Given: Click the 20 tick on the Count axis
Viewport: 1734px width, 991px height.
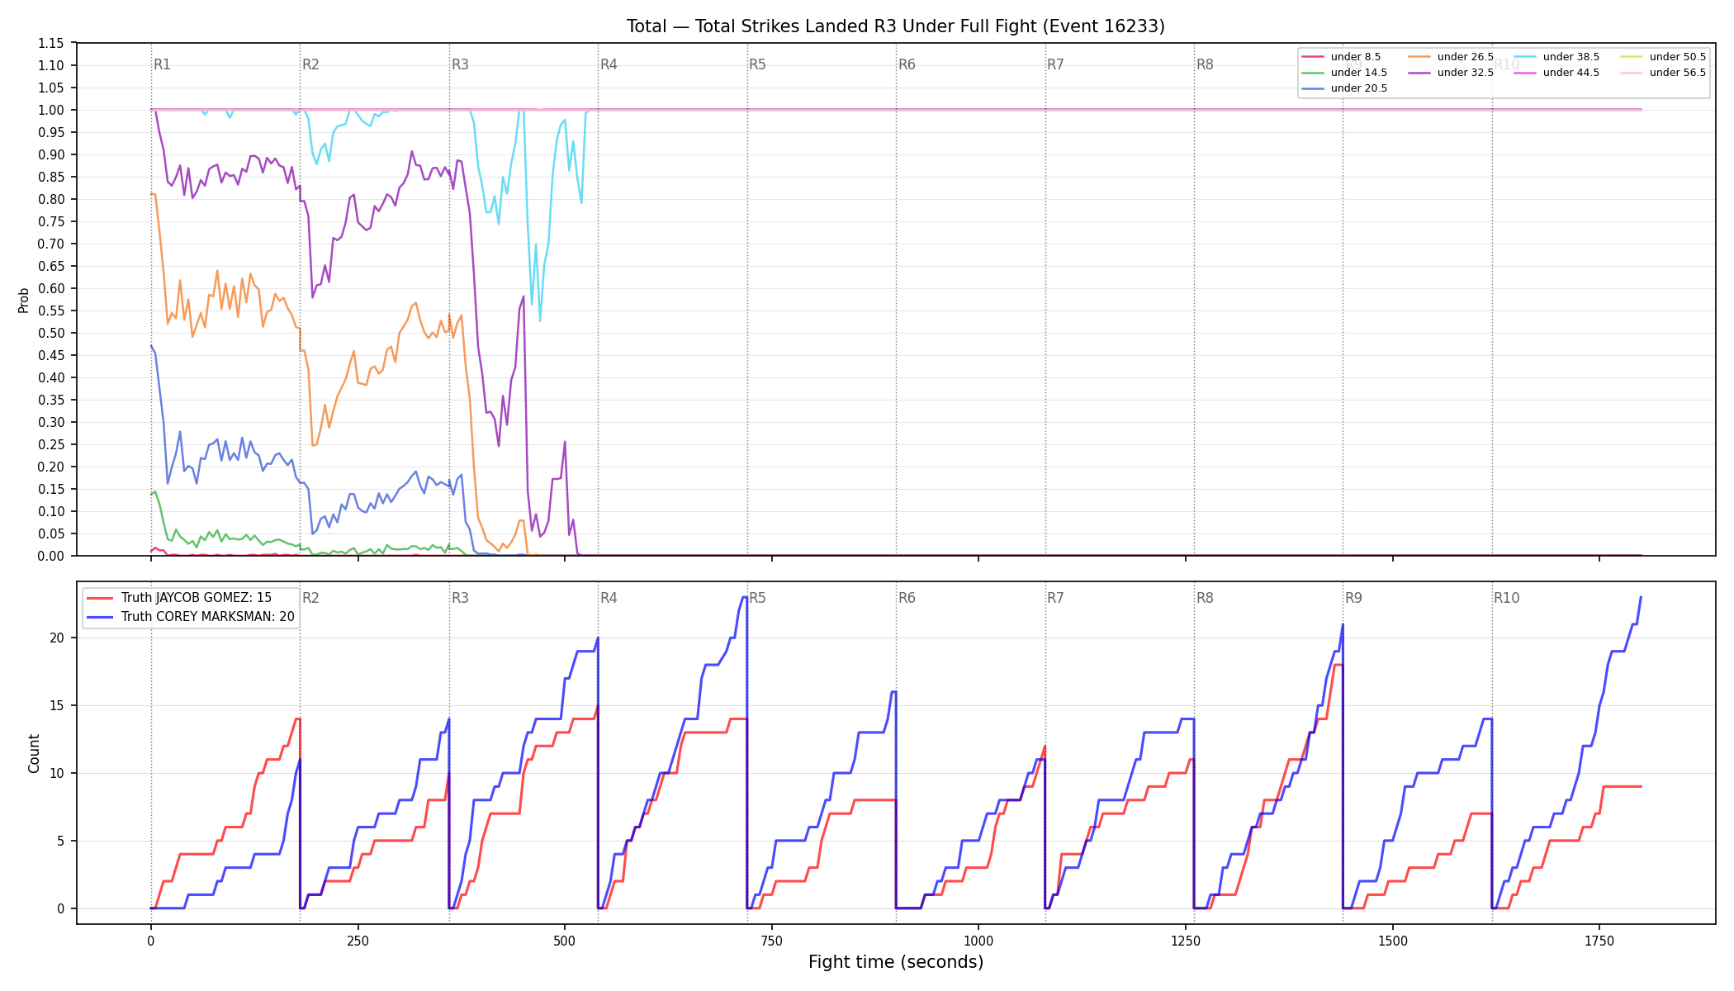Looking at the screenshot, I should [x=57, y=638].
